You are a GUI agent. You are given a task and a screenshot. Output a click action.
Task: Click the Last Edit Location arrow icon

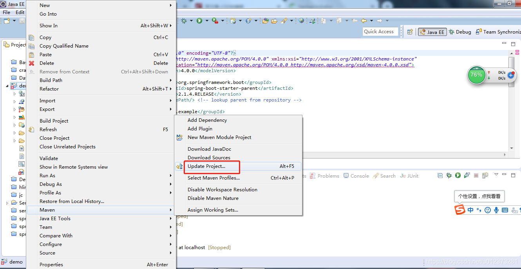point(355,21)
